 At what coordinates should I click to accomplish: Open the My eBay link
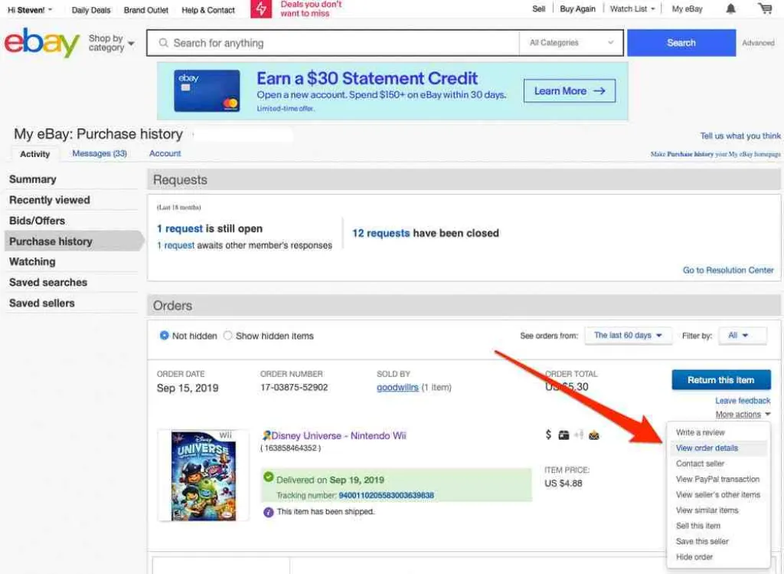tap(687, 9)
